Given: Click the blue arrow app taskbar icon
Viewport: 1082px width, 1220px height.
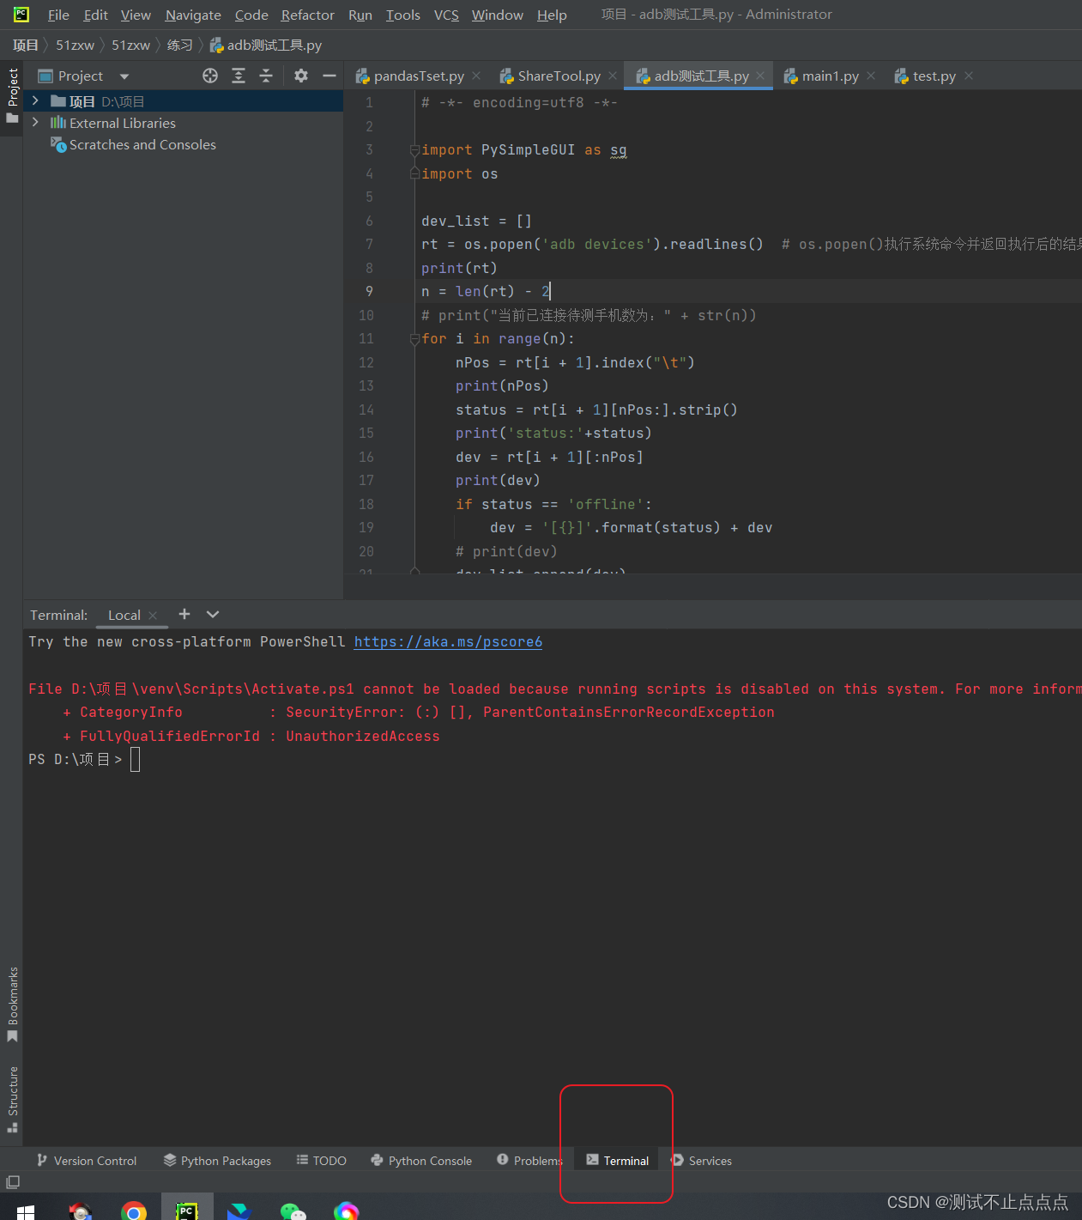Looking at the screenshot, I should [239, 1210].
